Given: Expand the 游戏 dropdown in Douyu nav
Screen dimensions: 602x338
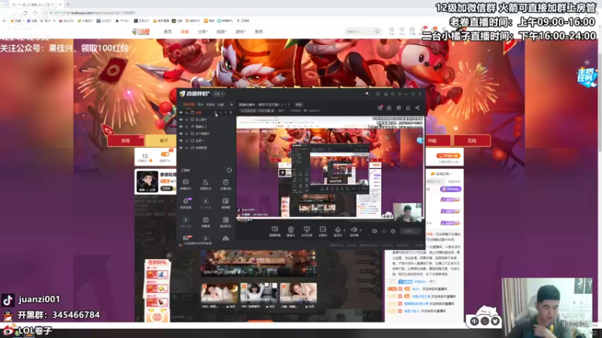Looking at the screenshot, I should 240,32.
